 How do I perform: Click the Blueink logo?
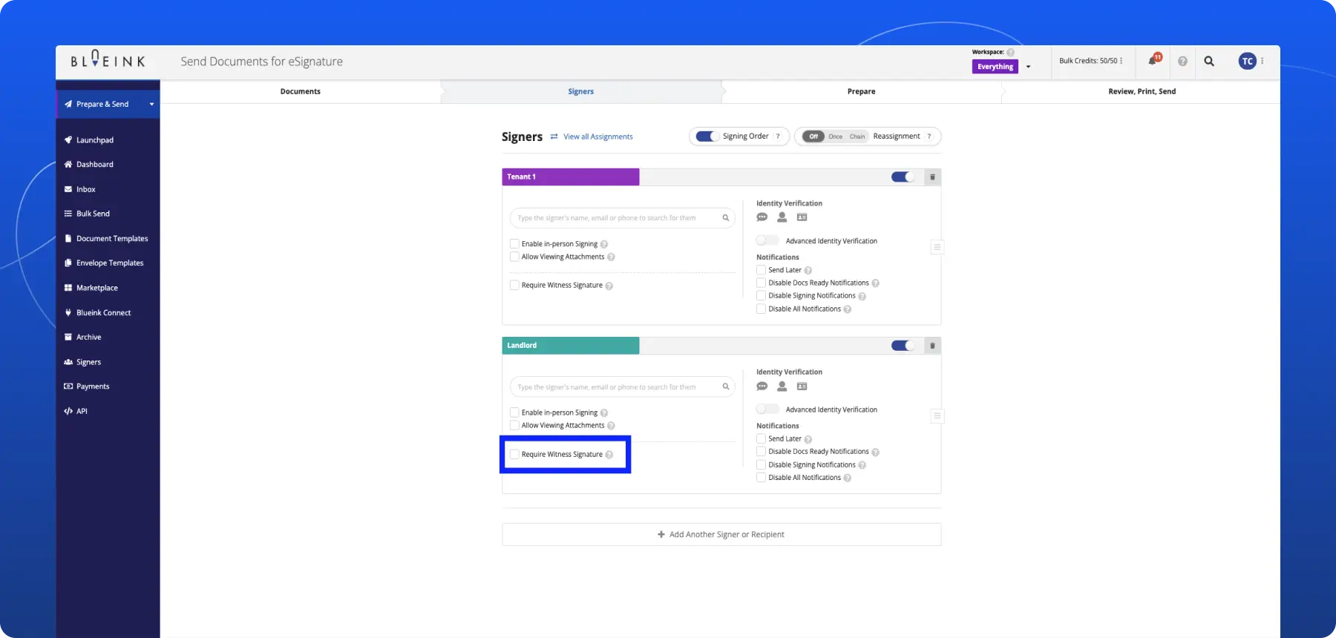(x=108, y=59)
